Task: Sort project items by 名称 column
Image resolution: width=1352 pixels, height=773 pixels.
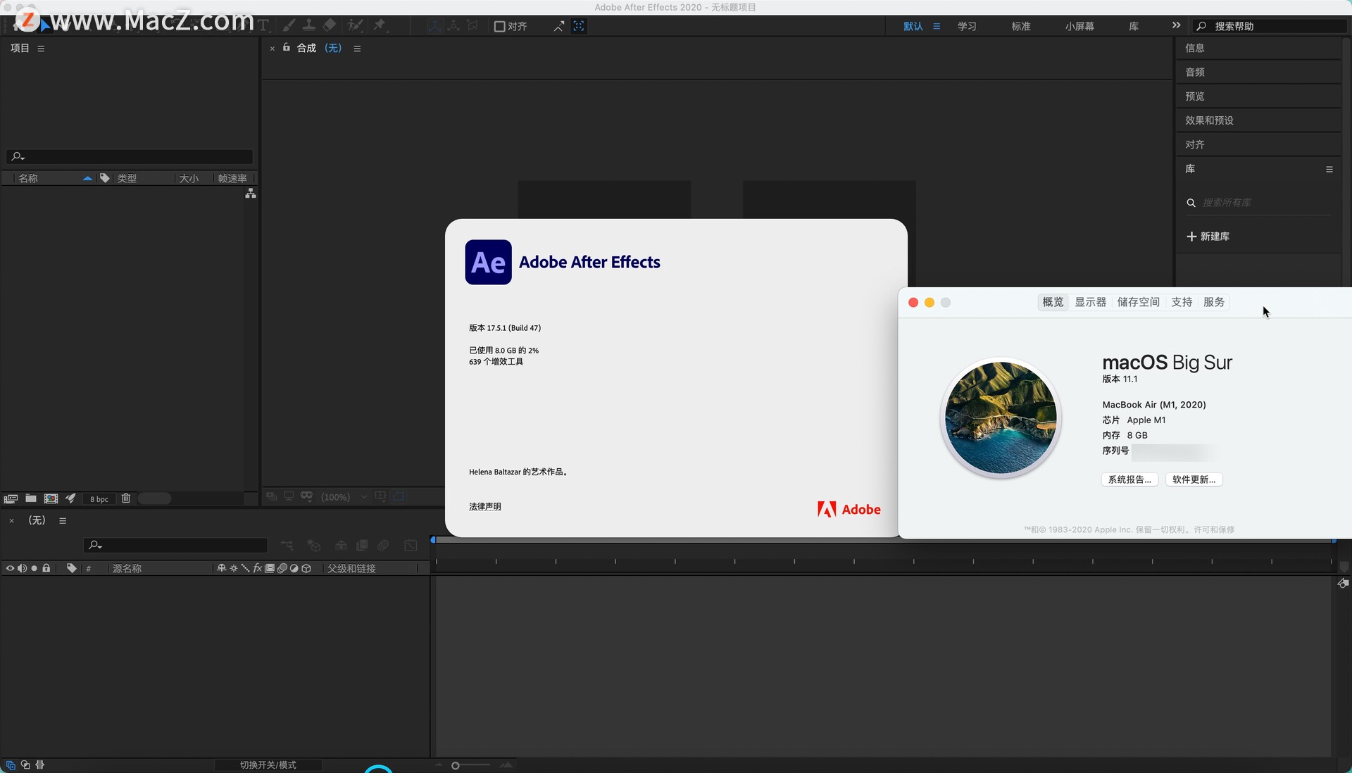Action: [x=28, y=178]
